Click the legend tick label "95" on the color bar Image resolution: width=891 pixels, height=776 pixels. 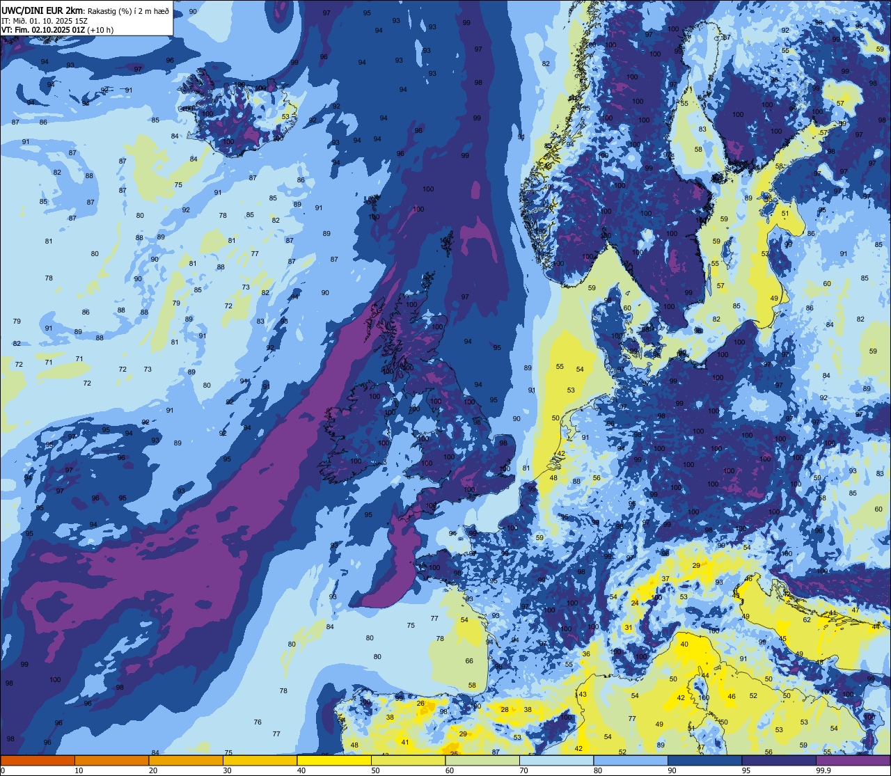[x=746, y=770]
